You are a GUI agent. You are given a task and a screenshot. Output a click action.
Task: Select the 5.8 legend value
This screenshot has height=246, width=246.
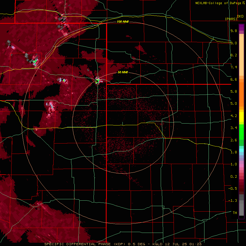[234, 92]
